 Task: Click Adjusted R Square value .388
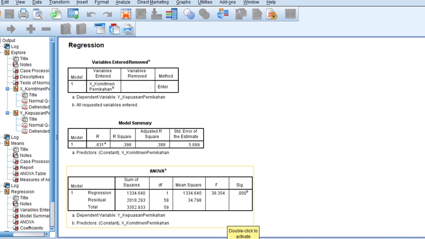[x=161, y=145]
